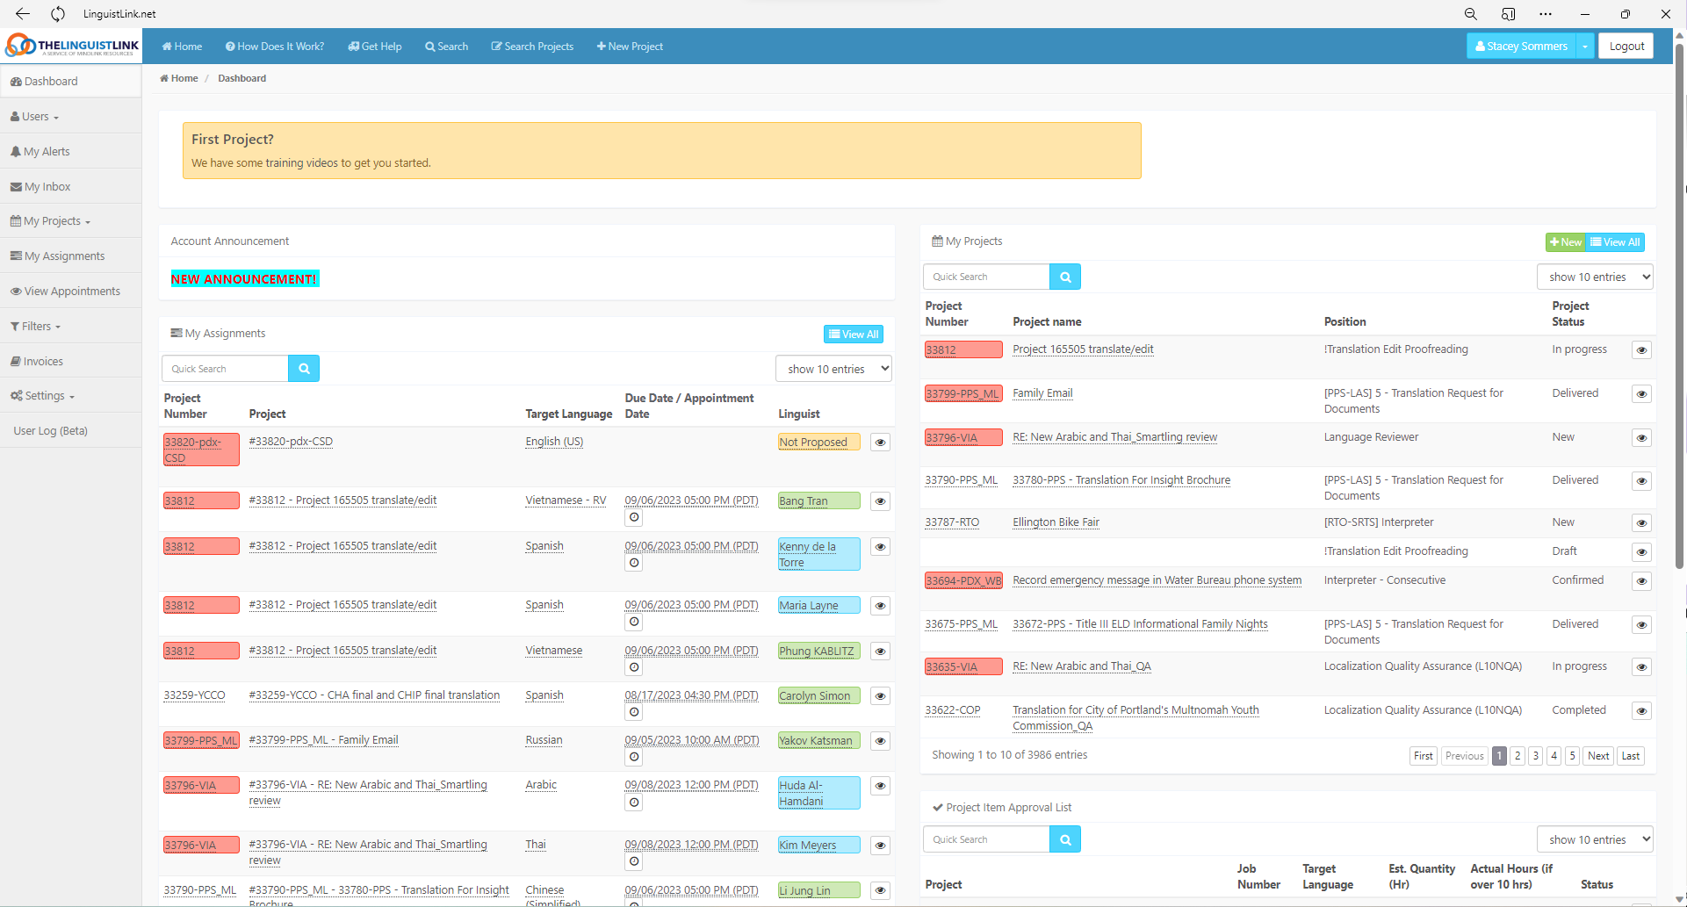The image size is (1687, 907).
Task: Click clock icon for Kim Meyers assignment
Action: point(634,861)
